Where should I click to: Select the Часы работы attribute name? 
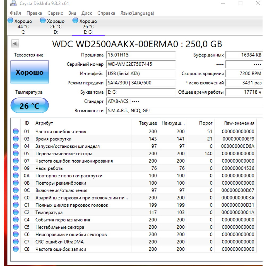[49, 168]
